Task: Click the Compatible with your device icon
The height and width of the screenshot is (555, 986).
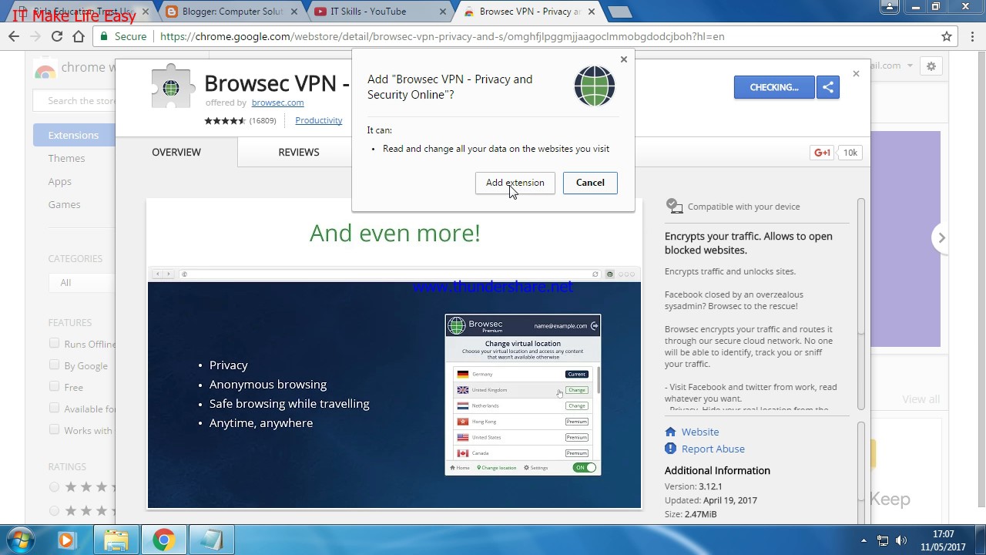Action: (674, 206)
